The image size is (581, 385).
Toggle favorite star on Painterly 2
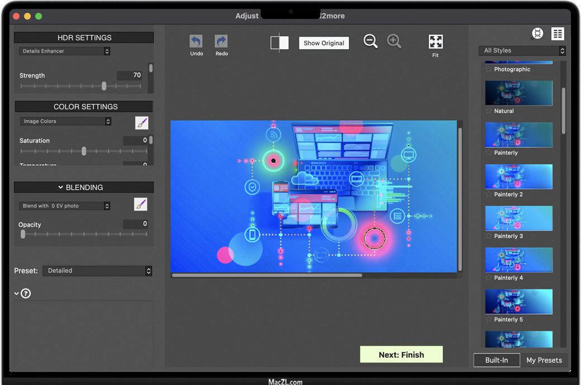[x=489, y=195]
